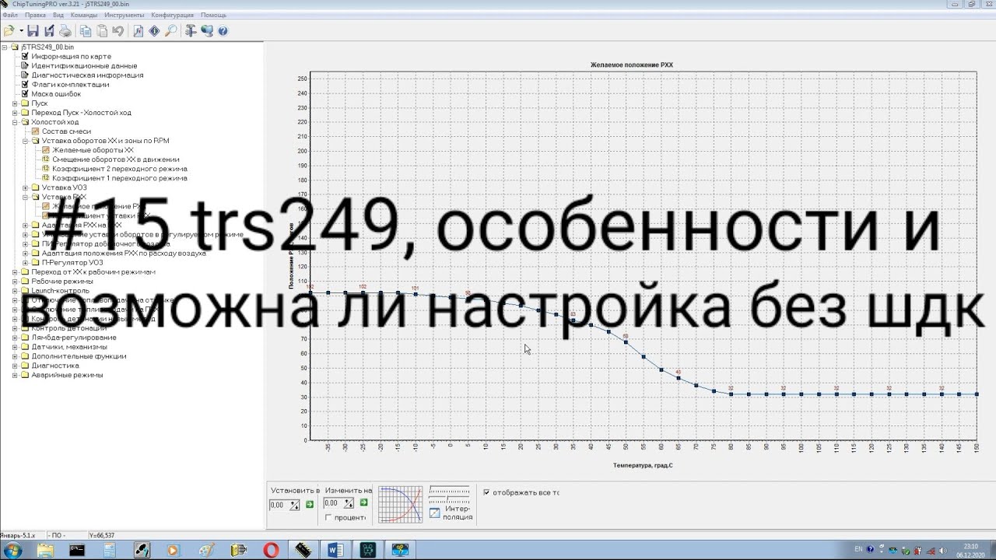Click the lower interpolation slider
Screen dimensions: 996x560
(450, 501)
